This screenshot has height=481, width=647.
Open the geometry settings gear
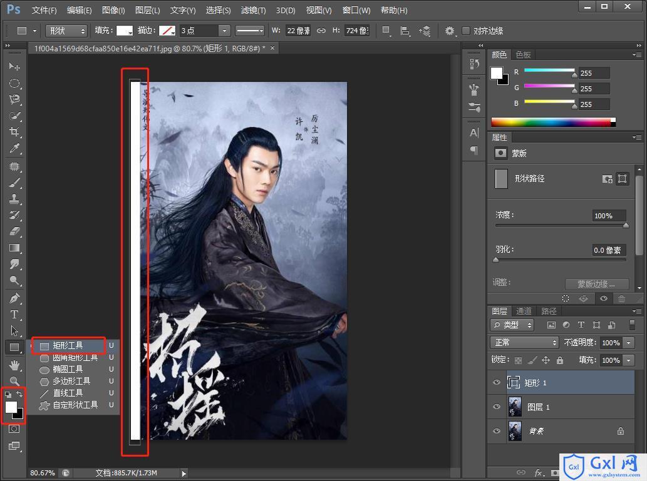coord(450,31)
